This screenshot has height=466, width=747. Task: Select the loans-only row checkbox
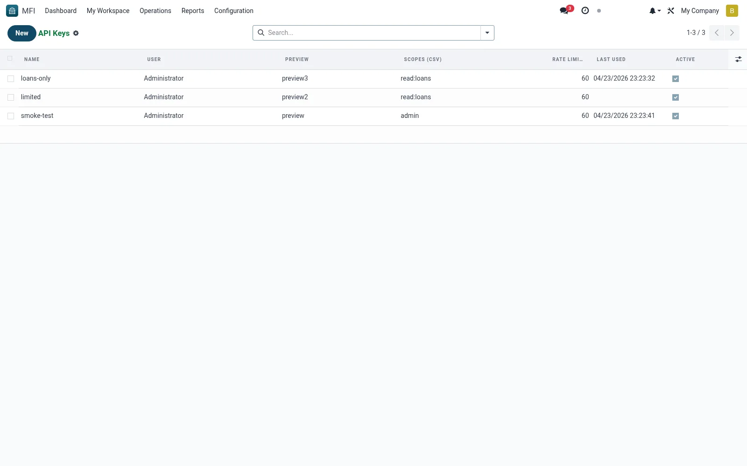[11, 79]
